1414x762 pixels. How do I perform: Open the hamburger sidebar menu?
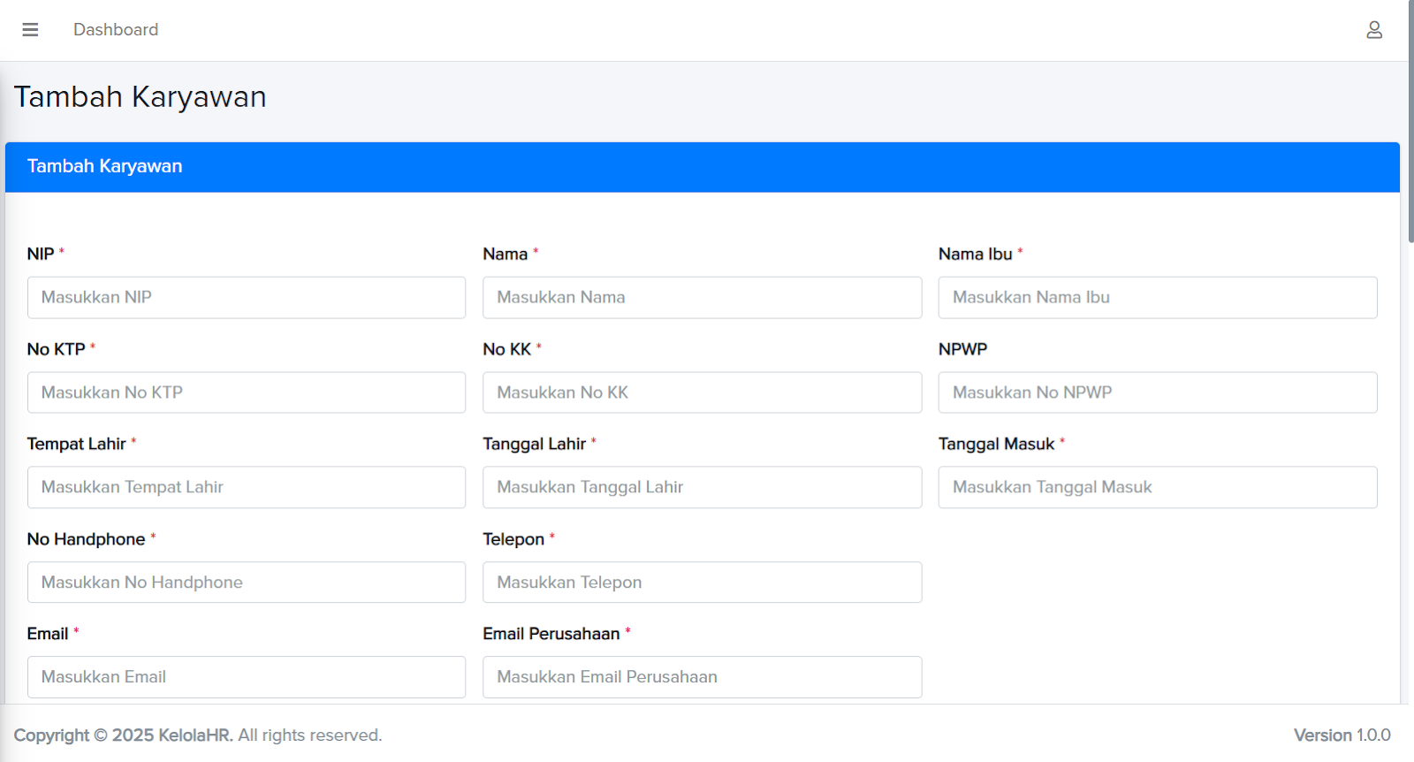pos(30,30)
